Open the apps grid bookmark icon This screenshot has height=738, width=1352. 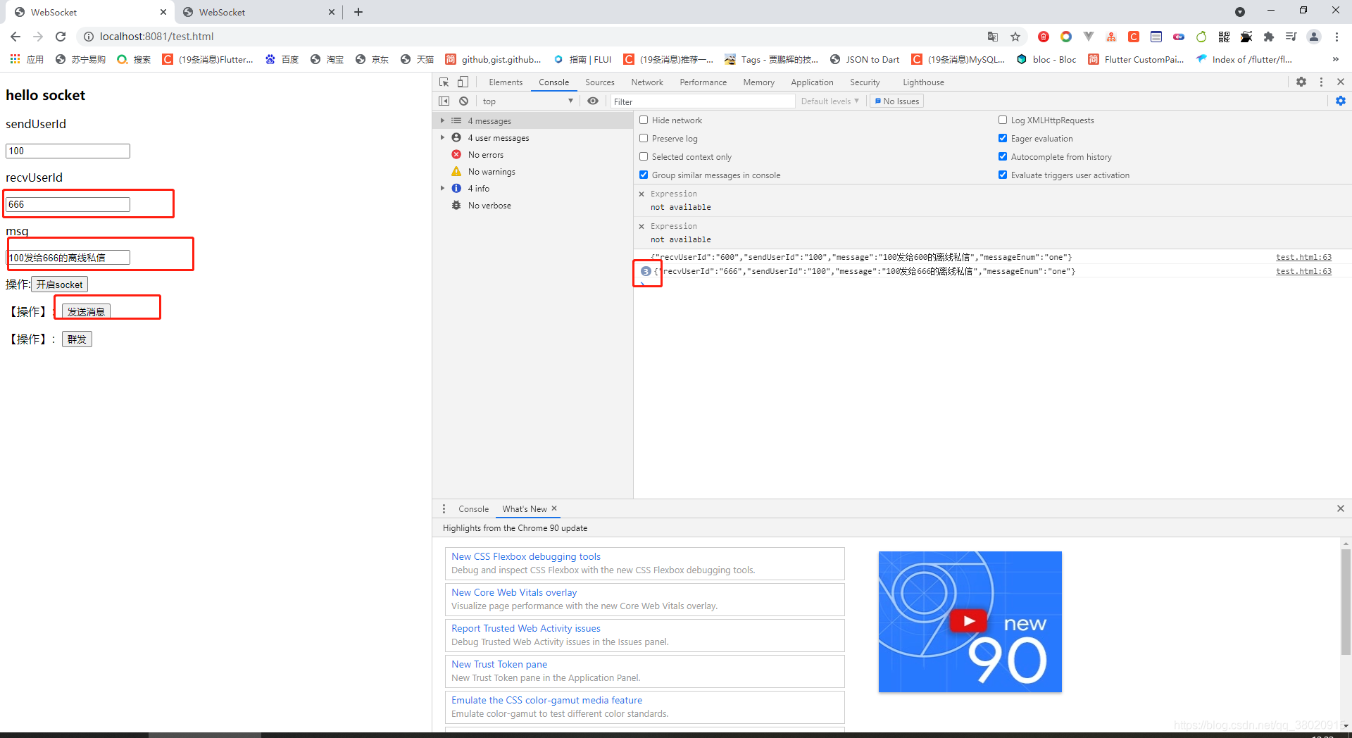point(15,59)
